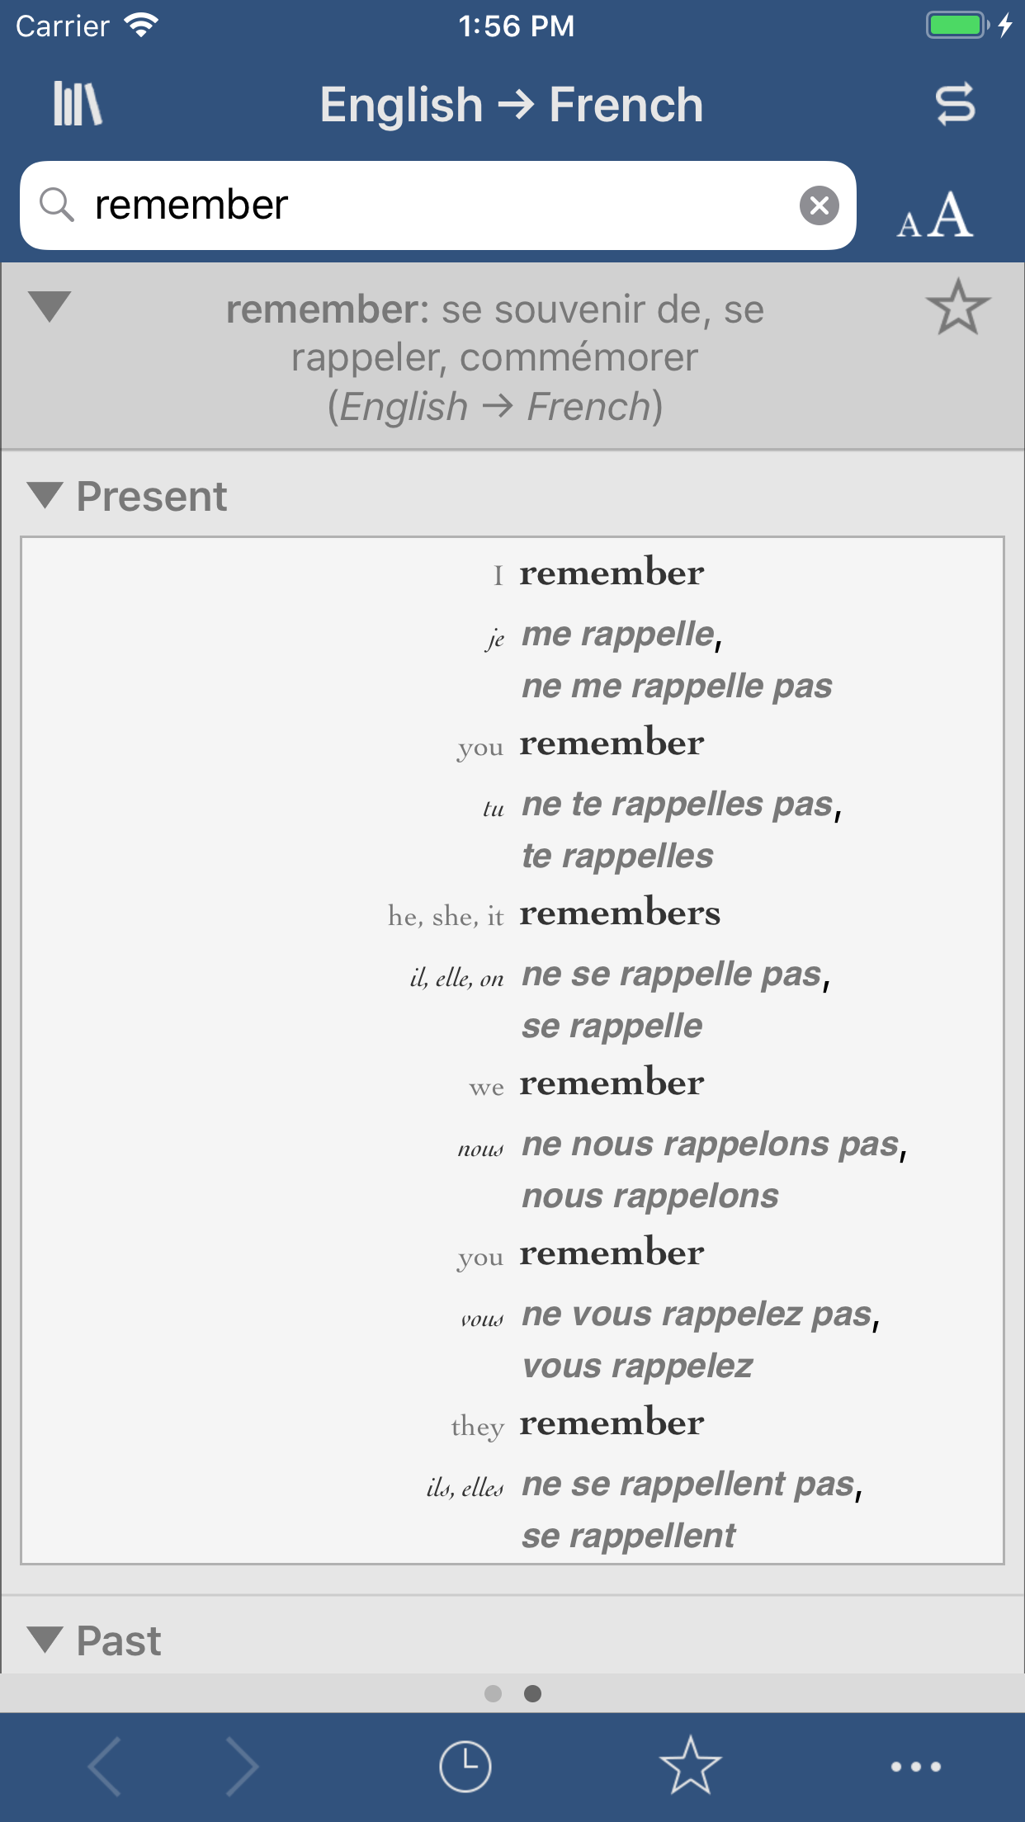Favorite the 'remember' entry with star
The image size is (1025, 1822).
pyautogui.click(x=957, y=308)
